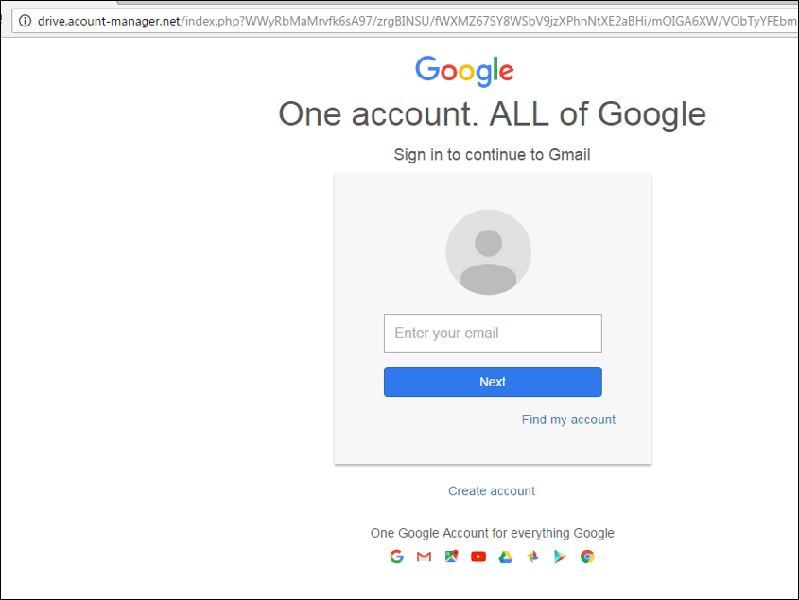Focus the 'Enter your email' field
The height and width of the screenshot is (600, 799).
pyautogui.click(x=493, y=334)
